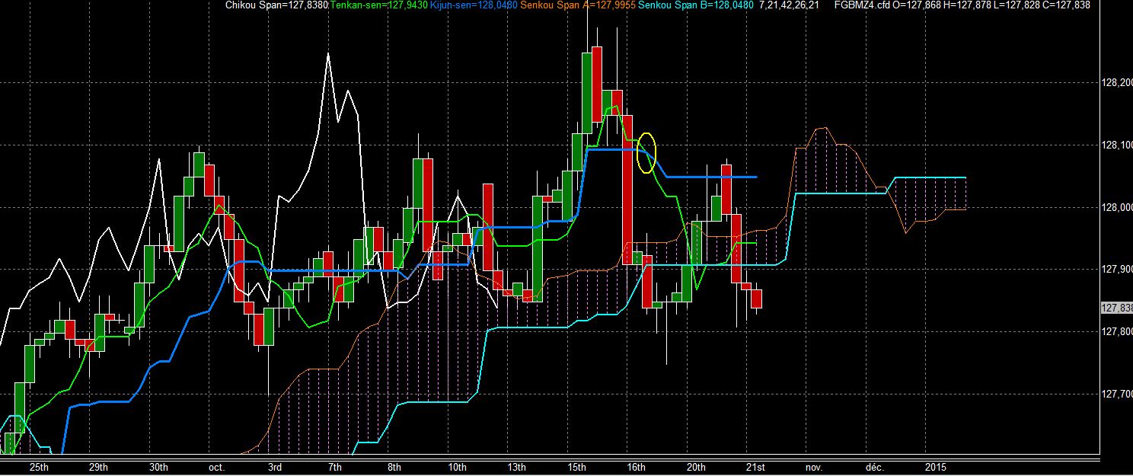Click the 15th date label
Image resolution: width=1133 pixels, height=476 pixels.
pos(576,467)
